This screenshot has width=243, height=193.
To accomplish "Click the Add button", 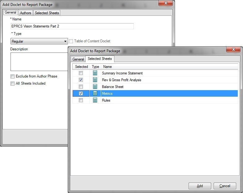I will point(200,186).
